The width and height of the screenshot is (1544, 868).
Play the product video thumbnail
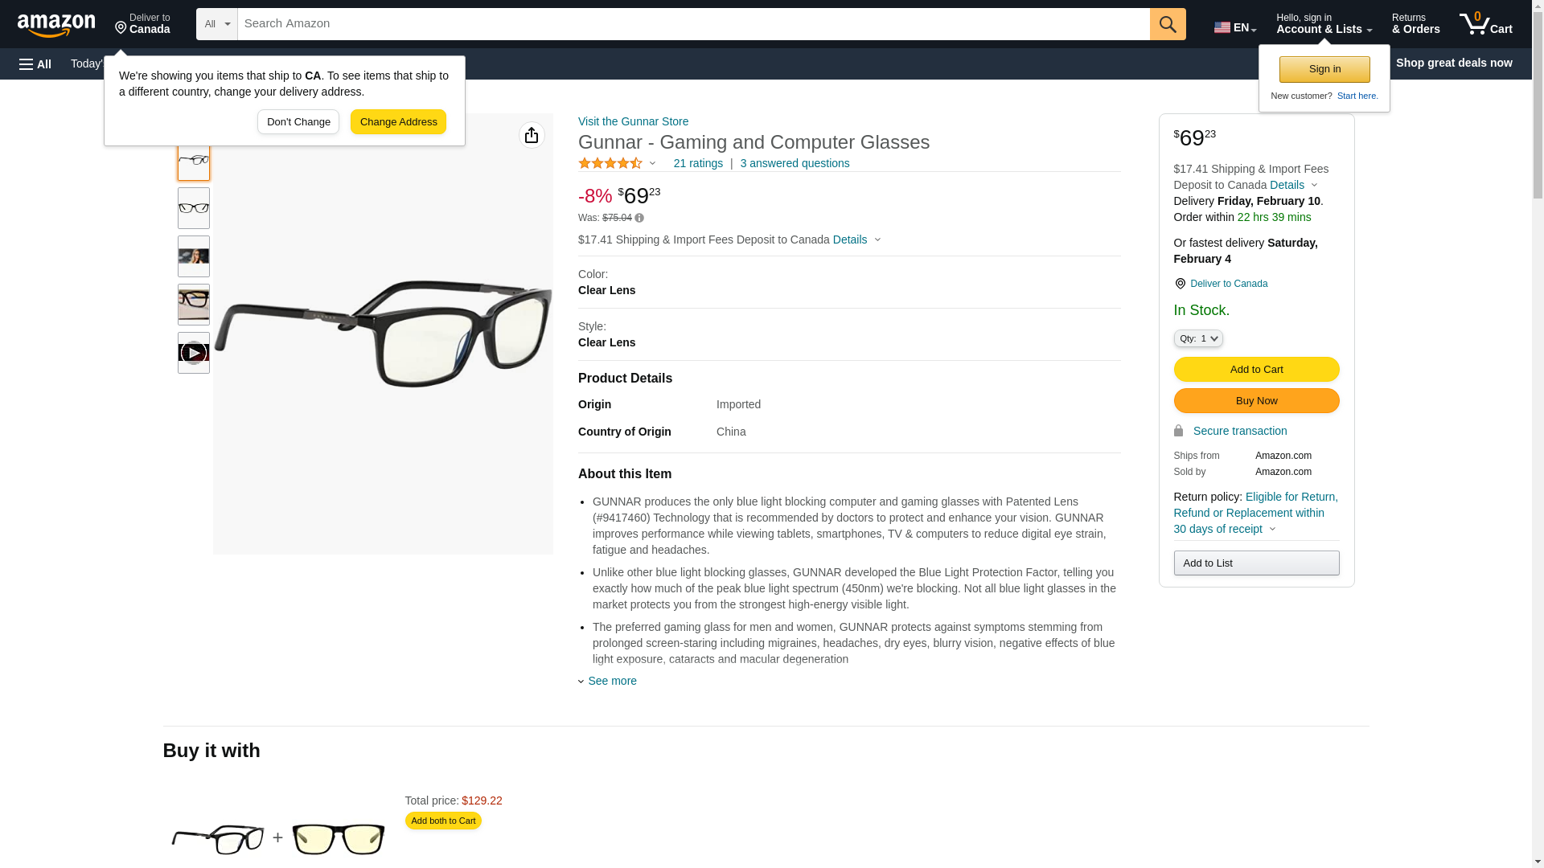pyautogui.click(x=194, y=353)
